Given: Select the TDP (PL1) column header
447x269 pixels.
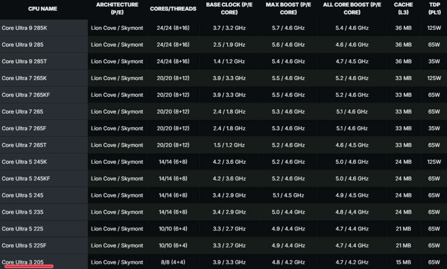Looking at the screenshot, I should [434, 8].
